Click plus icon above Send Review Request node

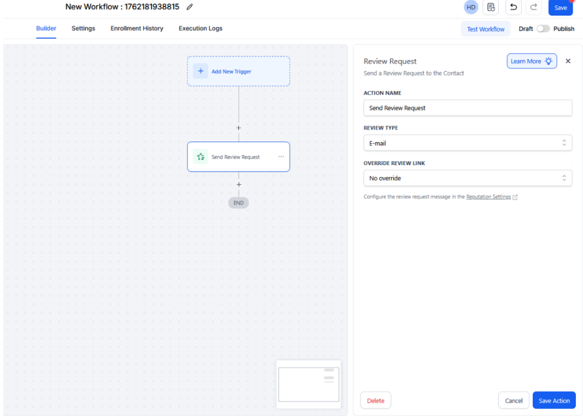pyautogui.click(x=238, y=128)
